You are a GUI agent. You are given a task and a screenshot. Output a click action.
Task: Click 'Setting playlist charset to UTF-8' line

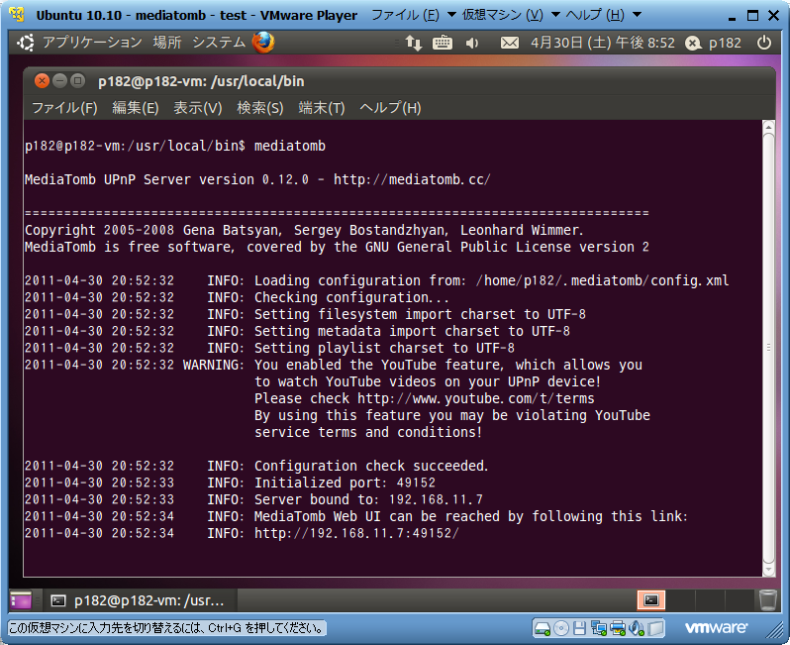click(x=384, y=349)
